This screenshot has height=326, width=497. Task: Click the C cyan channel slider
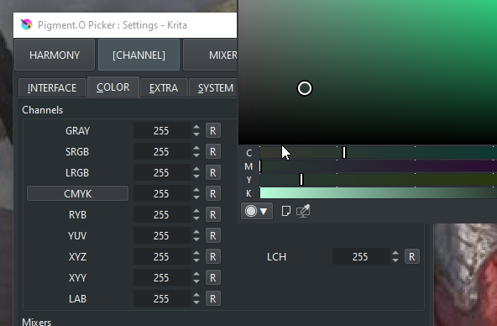[378, 153]
